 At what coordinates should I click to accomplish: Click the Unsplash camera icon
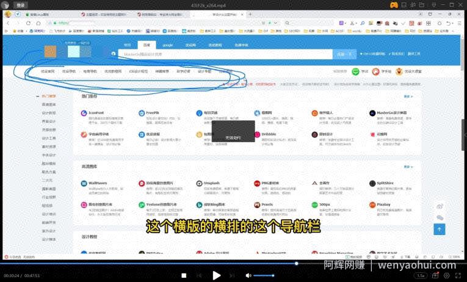pos(199,184)
